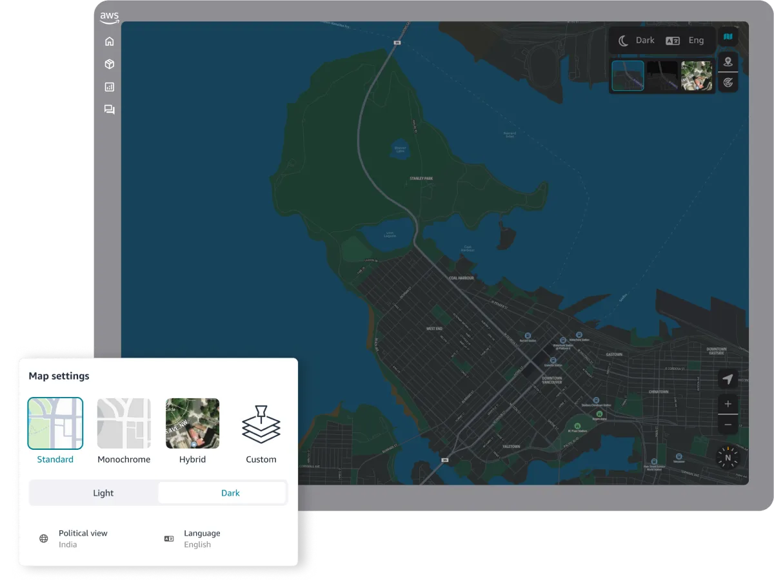Click the analytics chart icon in the sidebar
The width and height of the screenshot is (774, 580).
[109, 87]
